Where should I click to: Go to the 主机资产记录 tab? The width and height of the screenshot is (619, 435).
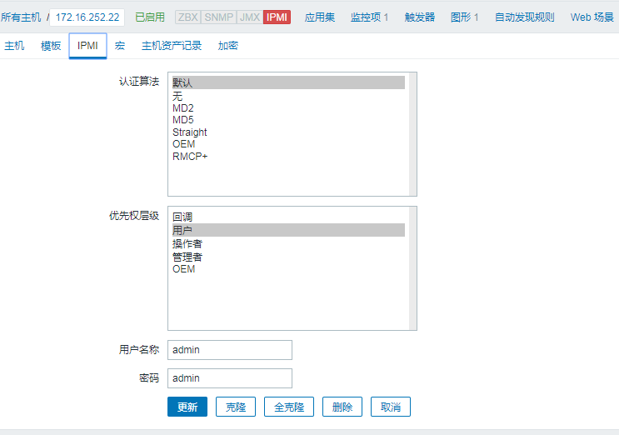click(172, 46)
